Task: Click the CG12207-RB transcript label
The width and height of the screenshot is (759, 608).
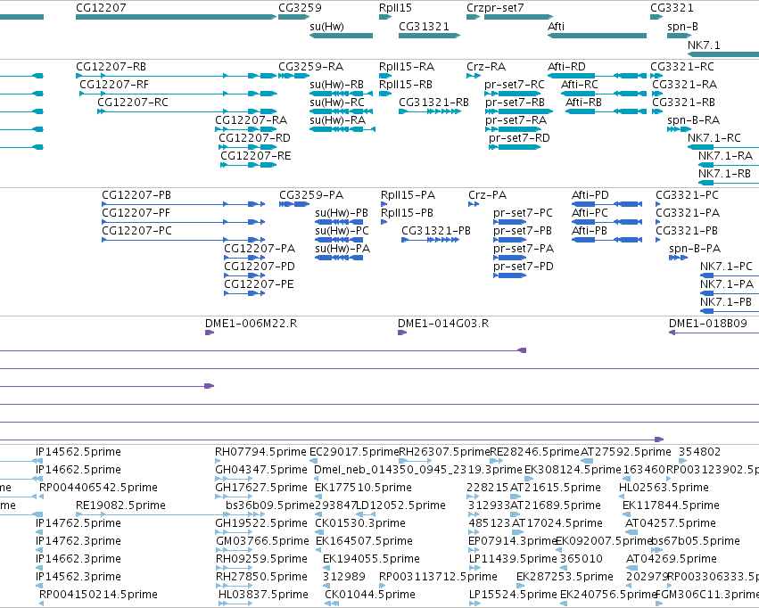Action: pyautogui.click(x=111, y=66)
